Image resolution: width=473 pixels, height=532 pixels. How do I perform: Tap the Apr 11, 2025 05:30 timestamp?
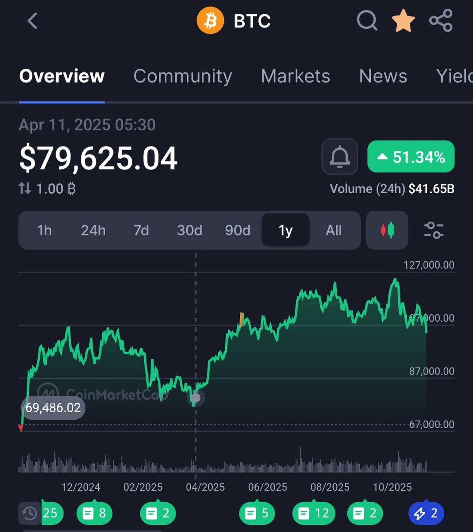pos(87,125)
